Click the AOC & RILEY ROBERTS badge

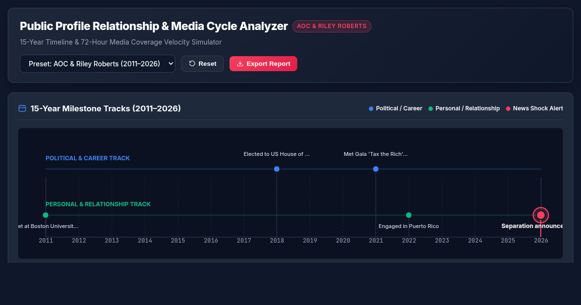coord(332,26)
